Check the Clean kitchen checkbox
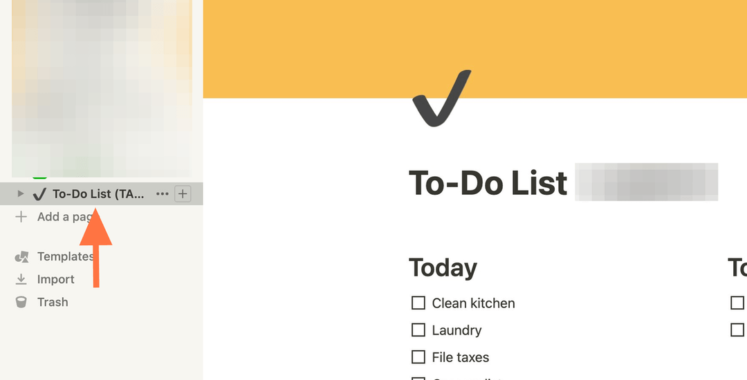 pos(418,303)
